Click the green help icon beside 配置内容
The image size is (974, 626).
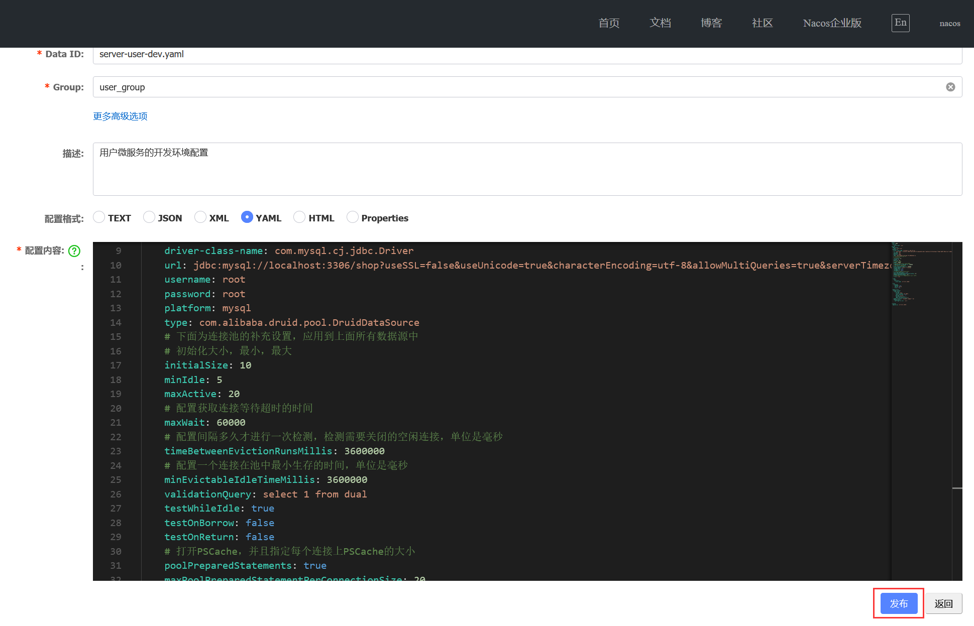coord(74,251)
